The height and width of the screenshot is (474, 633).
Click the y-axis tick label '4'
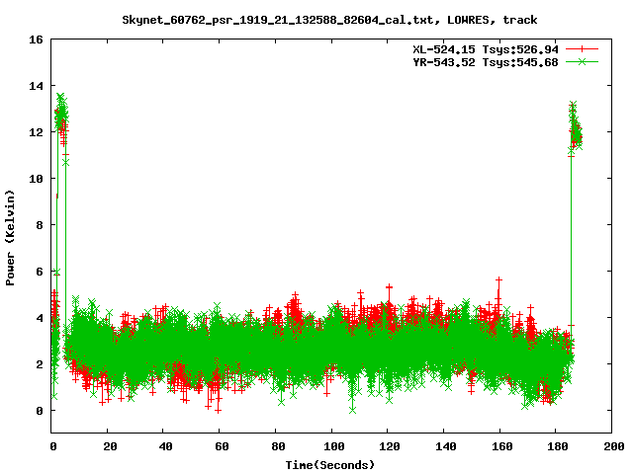click(x=40, y=318)
